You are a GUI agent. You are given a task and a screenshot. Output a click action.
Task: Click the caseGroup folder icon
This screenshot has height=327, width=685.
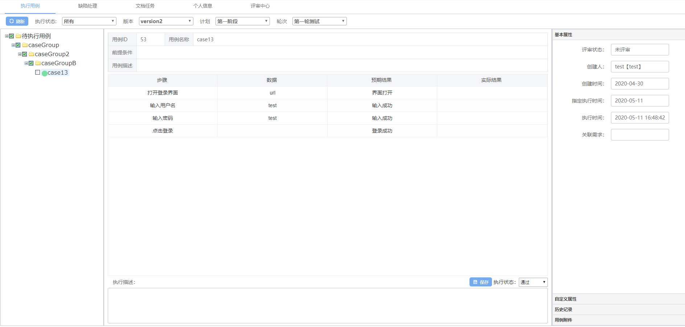click(24, 45)
